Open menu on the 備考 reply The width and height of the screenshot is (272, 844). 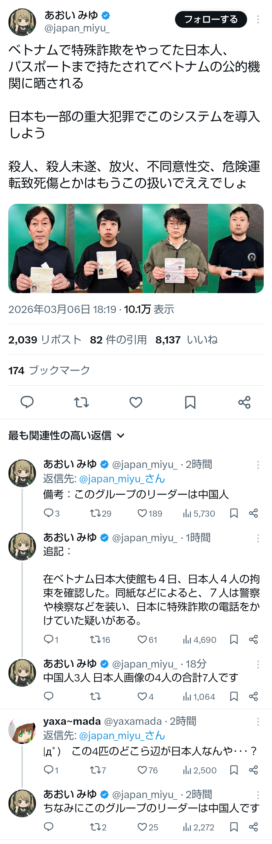point(258,465)
